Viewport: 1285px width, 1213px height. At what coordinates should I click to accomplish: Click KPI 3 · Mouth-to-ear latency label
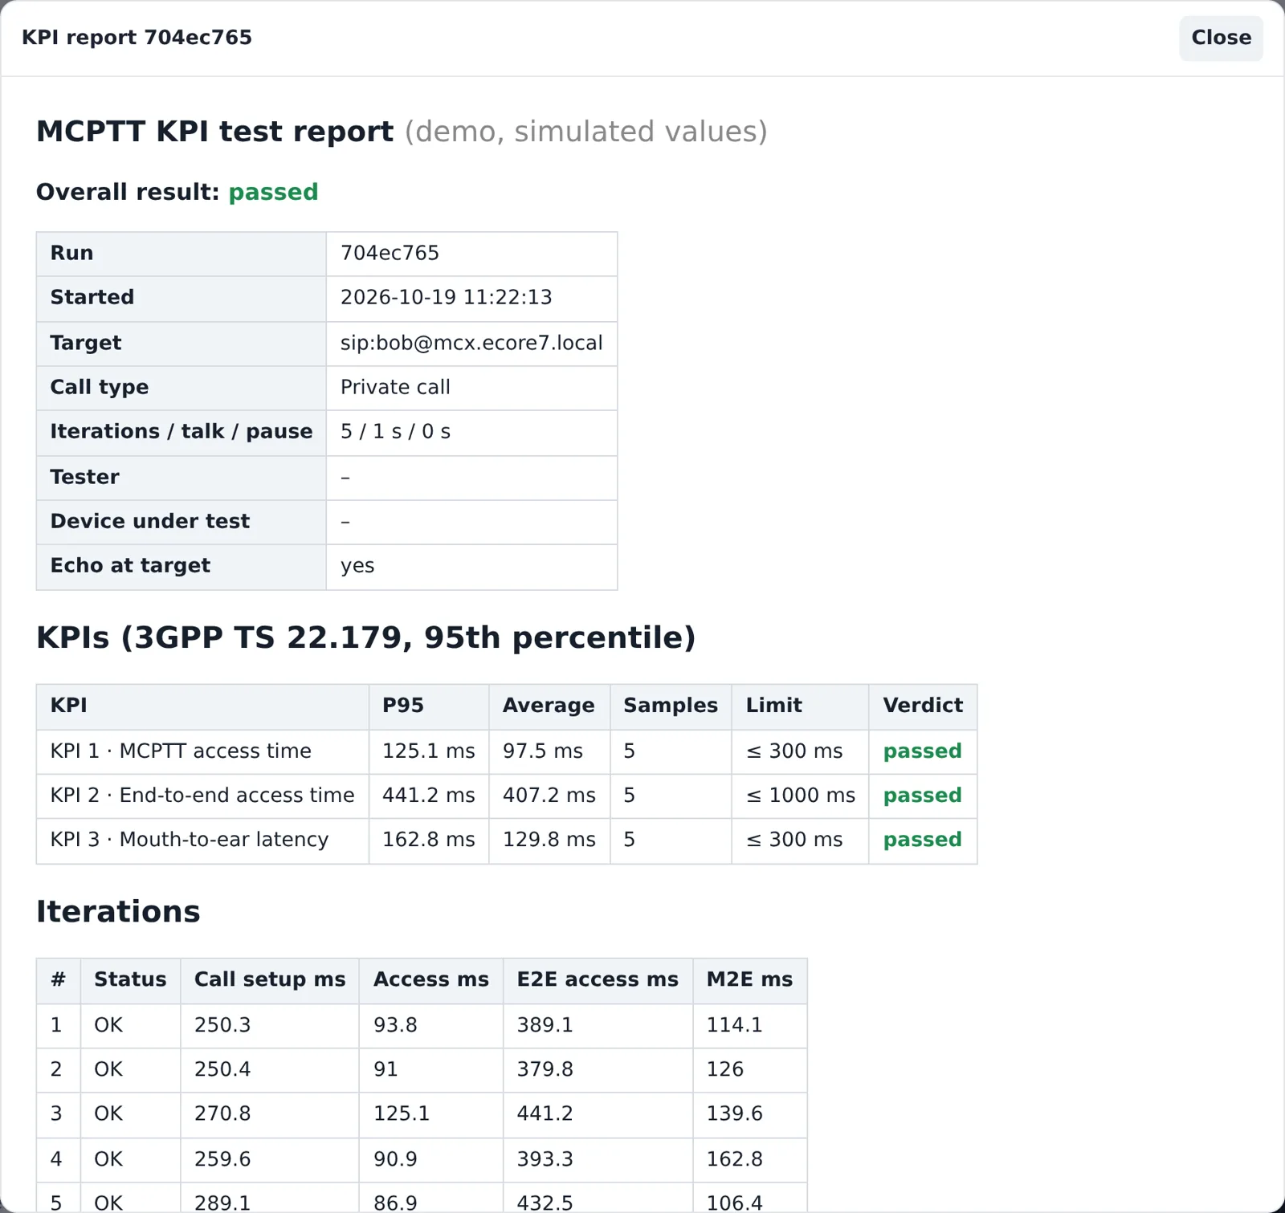190,840
